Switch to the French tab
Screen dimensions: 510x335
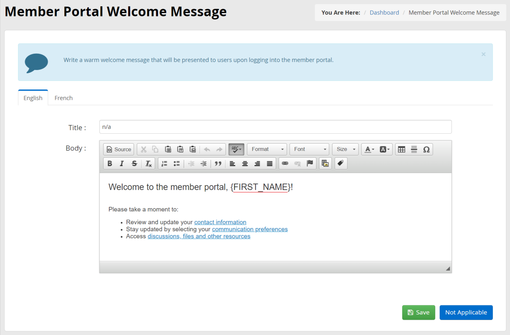pos(63,98)
